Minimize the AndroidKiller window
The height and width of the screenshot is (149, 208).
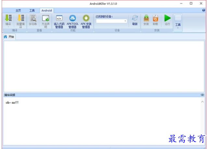181,4
